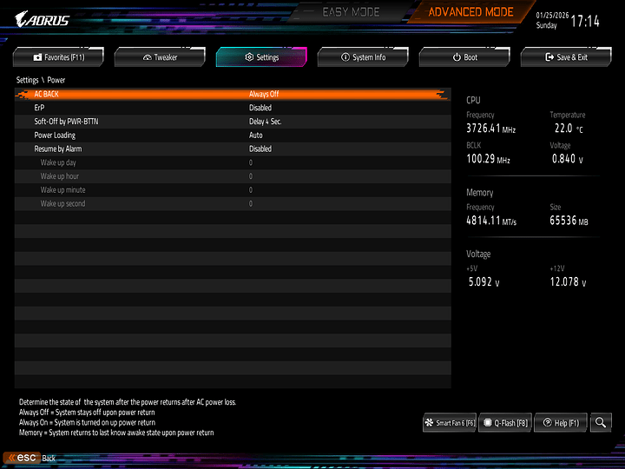This screenshot has width=625, height=469.
Task: Click the date 01/25/2026
Action: (552, 16)
